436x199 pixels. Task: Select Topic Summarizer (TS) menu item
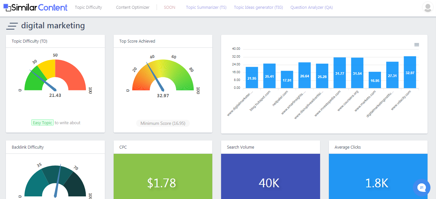click(206, 7)
